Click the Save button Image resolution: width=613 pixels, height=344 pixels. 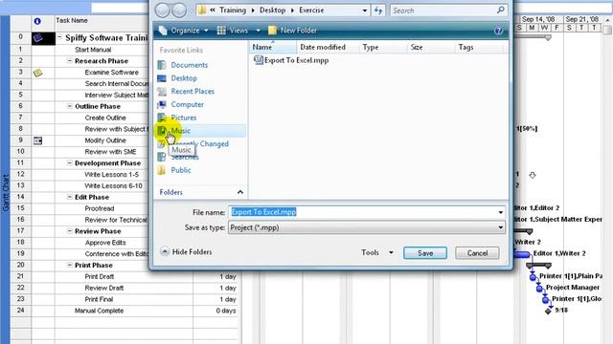425,253
